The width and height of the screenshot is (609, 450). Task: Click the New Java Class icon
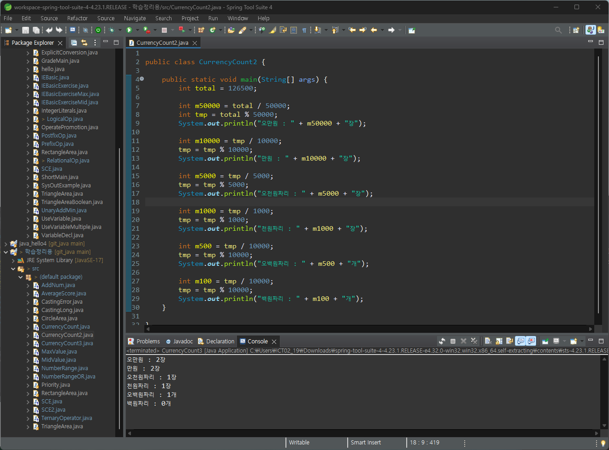point(213,30)
